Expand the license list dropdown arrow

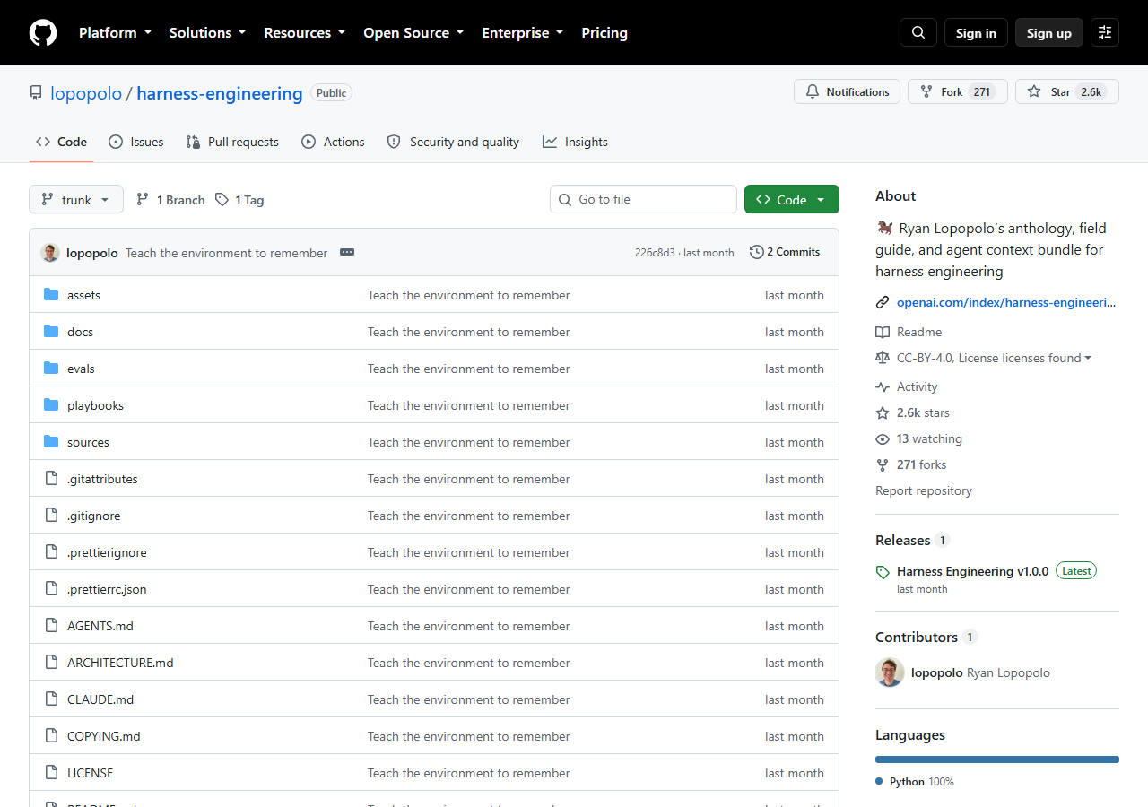pos(1088,358)
